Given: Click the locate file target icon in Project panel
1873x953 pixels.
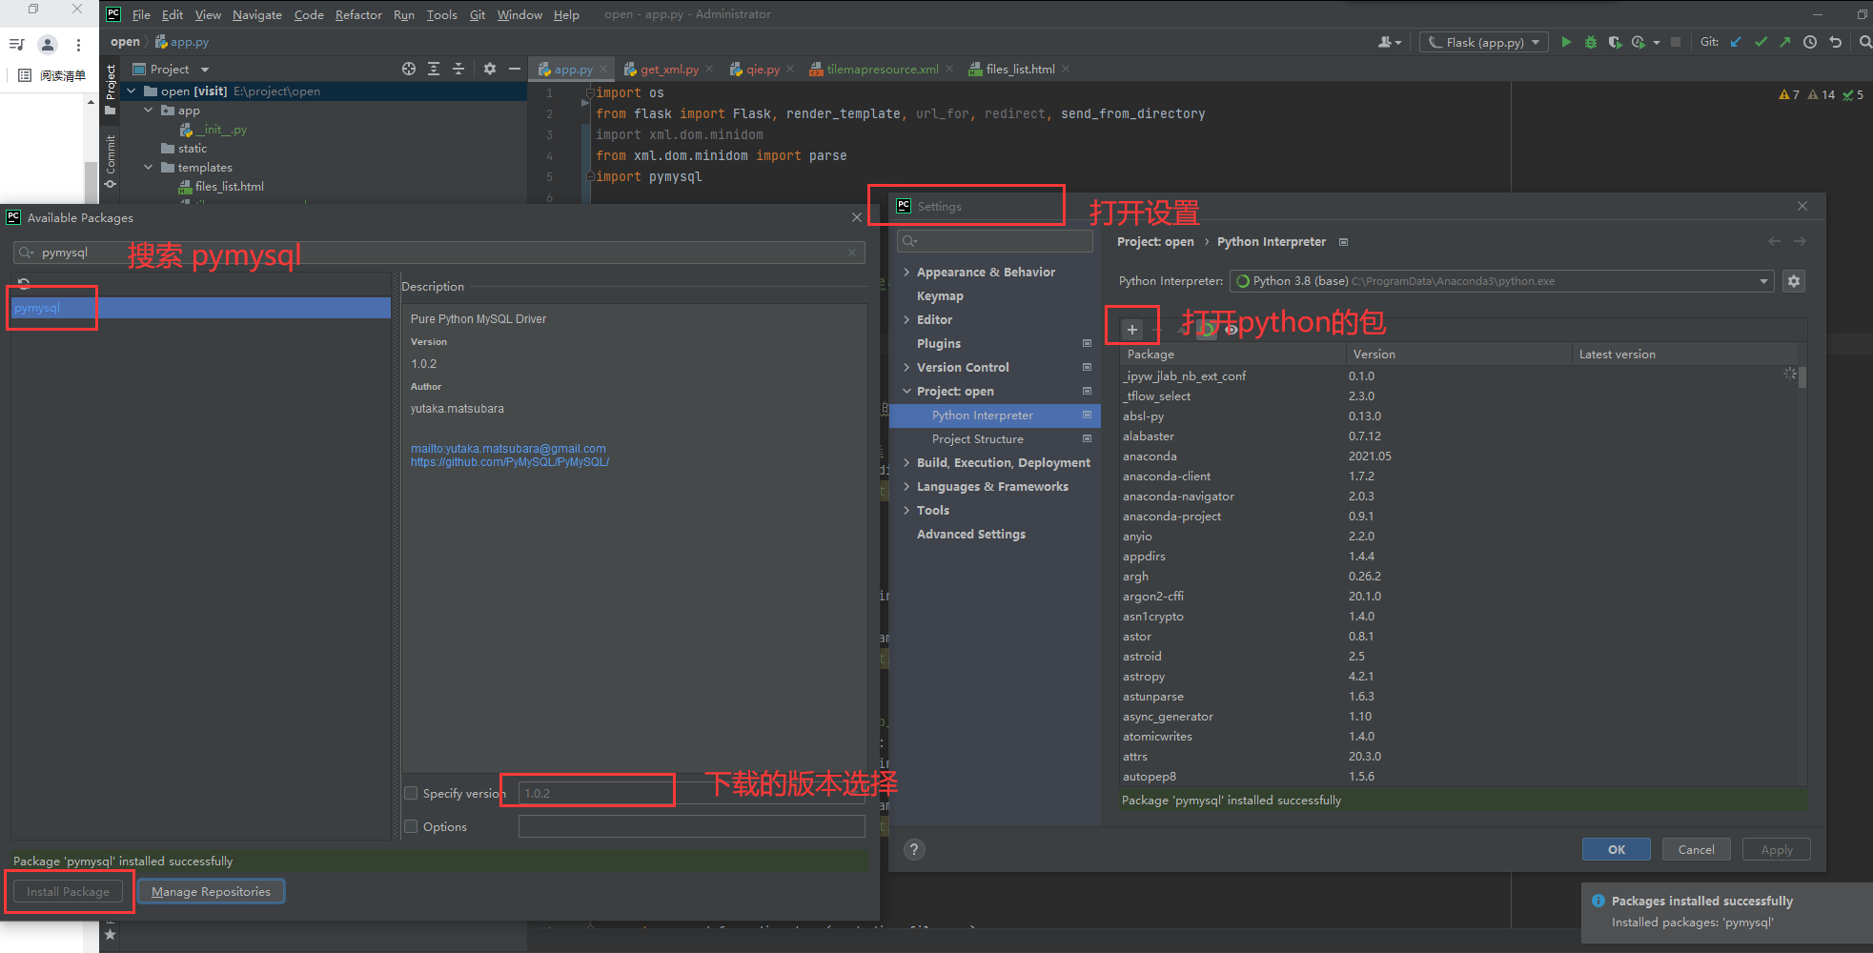Looking at the screenshot, I should coord(409,69).
